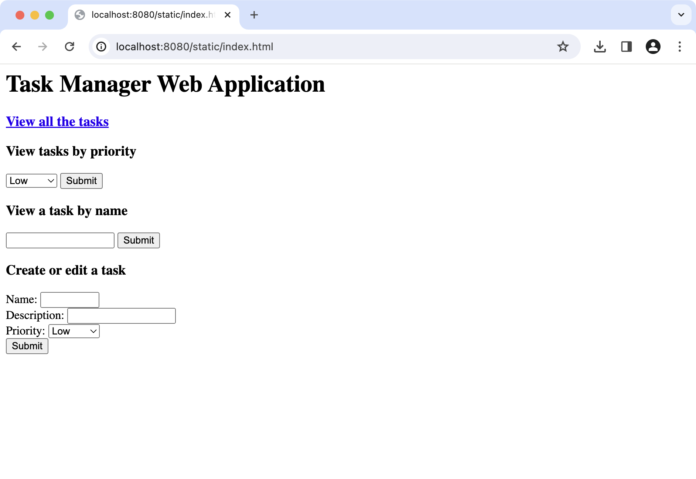Click the new tab plus button
Screen dimensions: 696x479
click(254, 15)
